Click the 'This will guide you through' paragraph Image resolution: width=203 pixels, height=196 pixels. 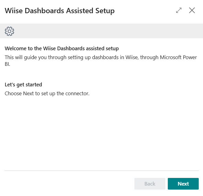pyautogui.click(x=101, y=61)
